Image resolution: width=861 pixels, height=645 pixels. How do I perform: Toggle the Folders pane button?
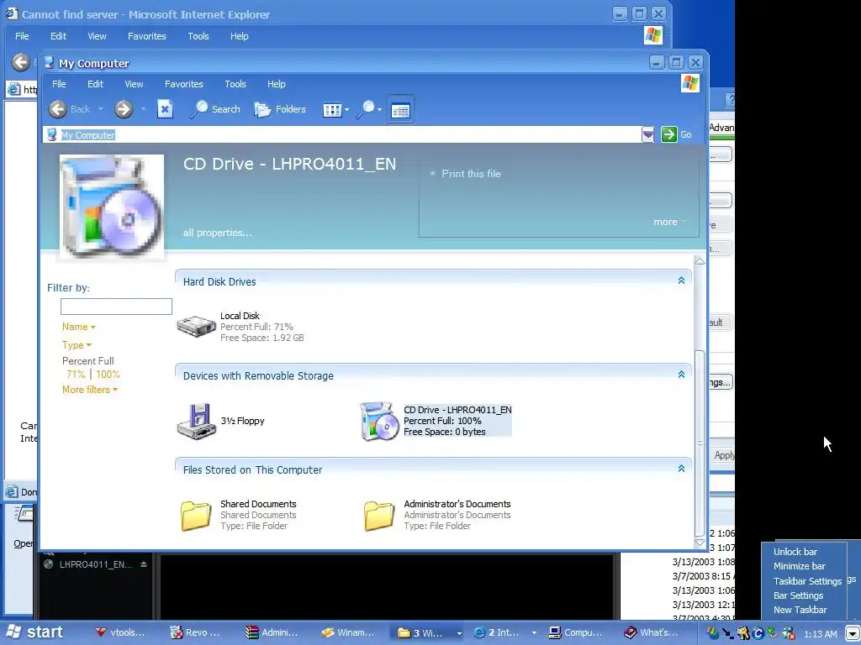click(x=280, y=109)
